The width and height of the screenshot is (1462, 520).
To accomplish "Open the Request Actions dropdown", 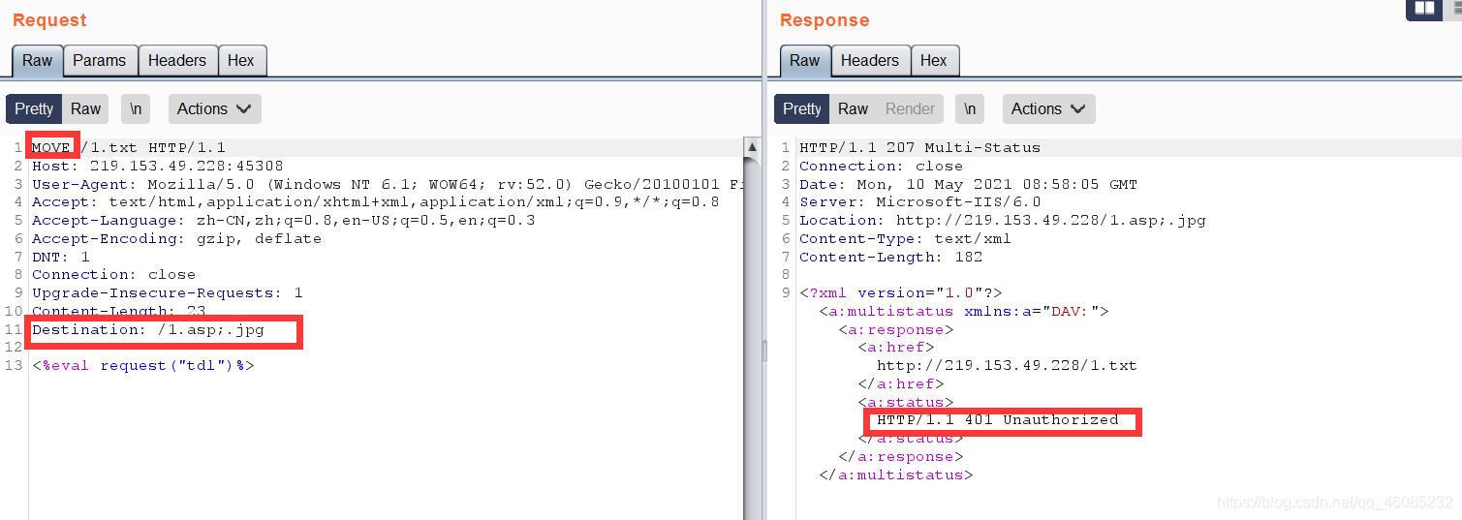I will click(214, 108).
